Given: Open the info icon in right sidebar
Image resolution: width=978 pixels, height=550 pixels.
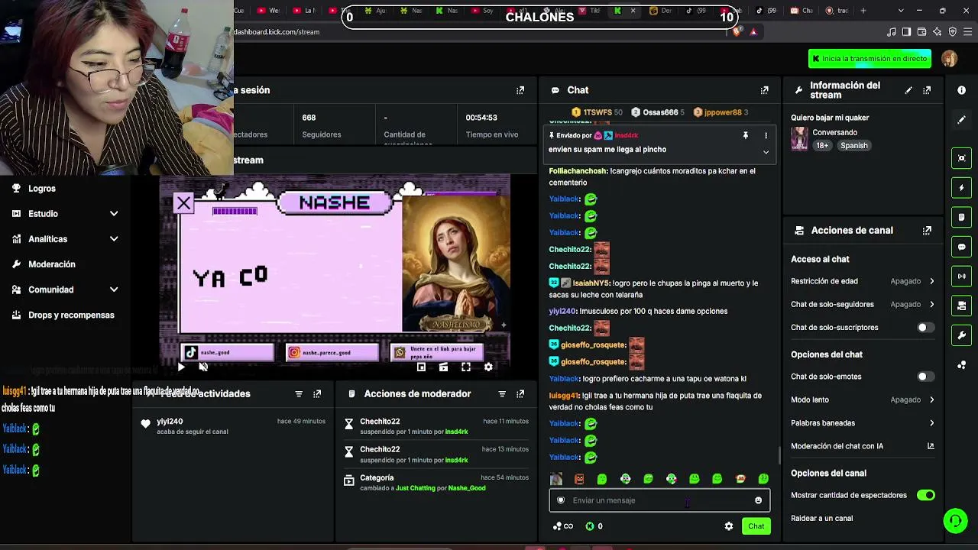Looking at the screenshot, I should 961,90.
